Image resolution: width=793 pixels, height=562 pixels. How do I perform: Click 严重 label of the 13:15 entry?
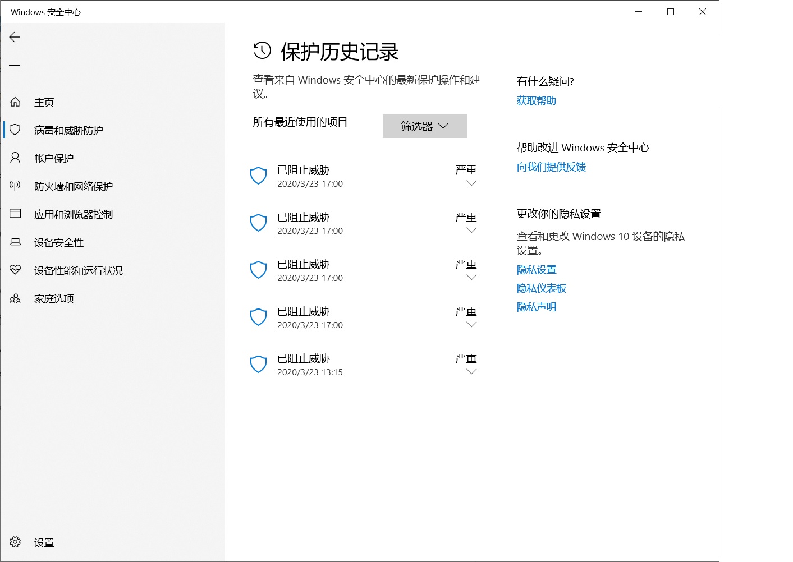466,358
